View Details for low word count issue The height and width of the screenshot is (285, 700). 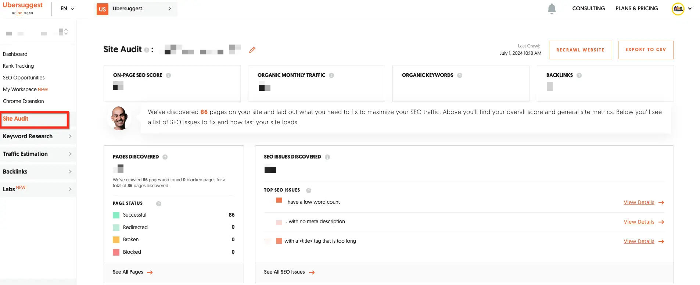click(x=639, y=203)
